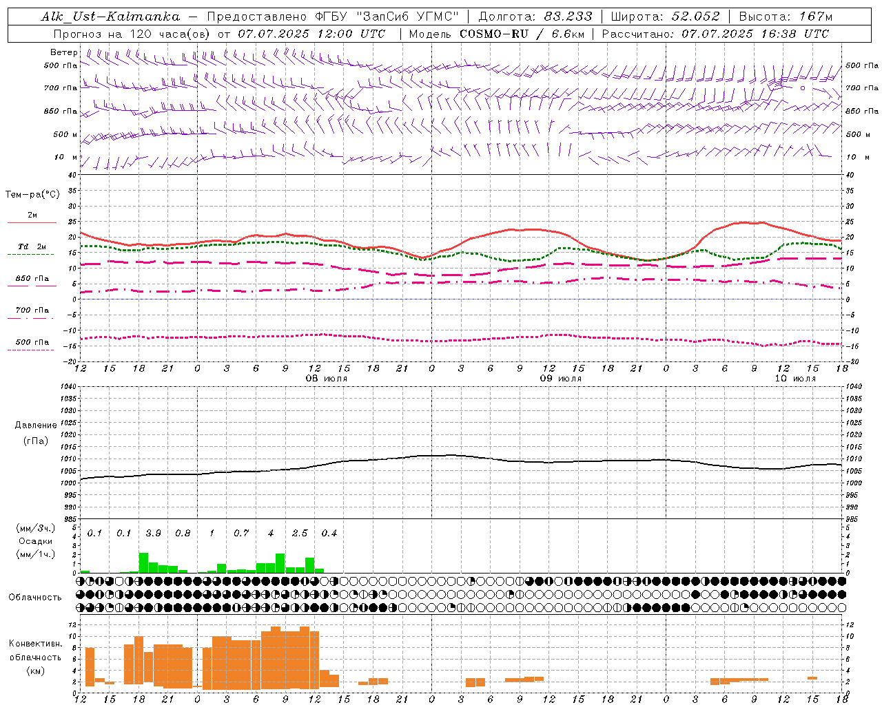The height and width of the screenshot is (705, 882).
Task: Select the forecast start 07.07.2025 12:00 UTC
Action: pyautogui.click(x=311, y=34)
